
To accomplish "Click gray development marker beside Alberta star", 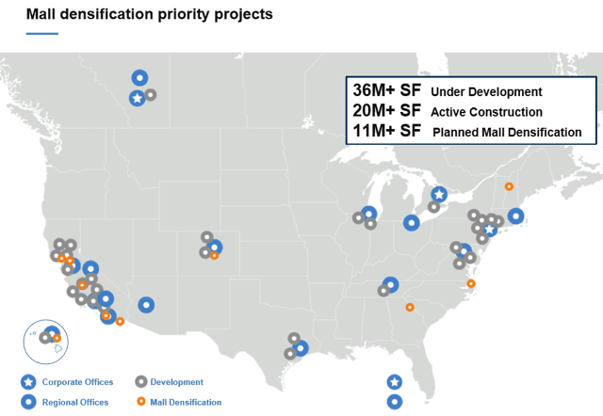I will 151,94.
